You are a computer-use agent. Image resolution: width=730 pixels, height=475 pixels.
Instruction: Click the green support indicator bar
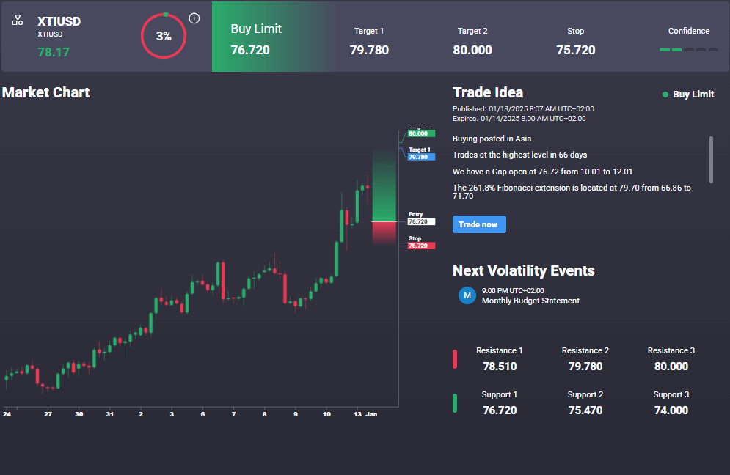455,403
